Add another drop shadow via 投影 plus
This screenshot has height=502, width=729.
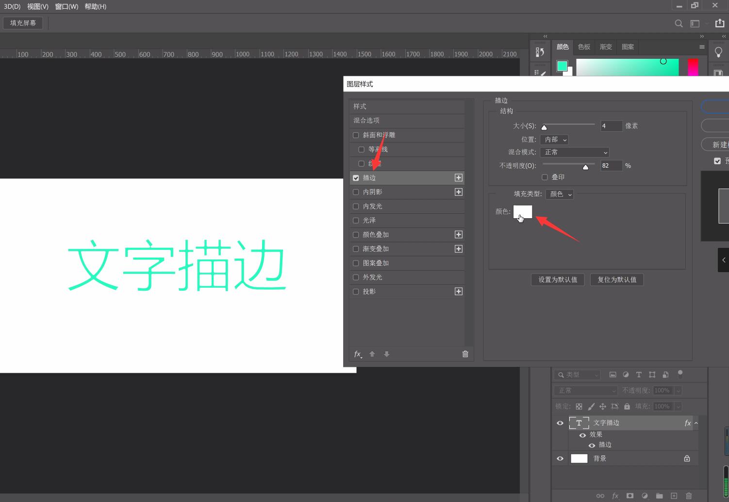(x=458, y=292)
